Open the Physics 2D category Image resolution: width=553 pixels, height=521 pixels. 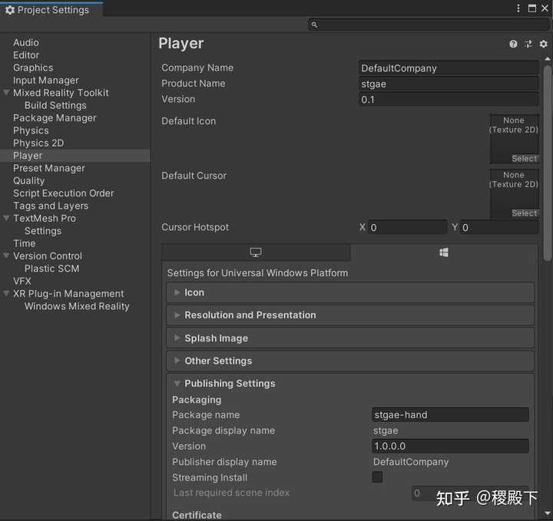tap(38, 143)
